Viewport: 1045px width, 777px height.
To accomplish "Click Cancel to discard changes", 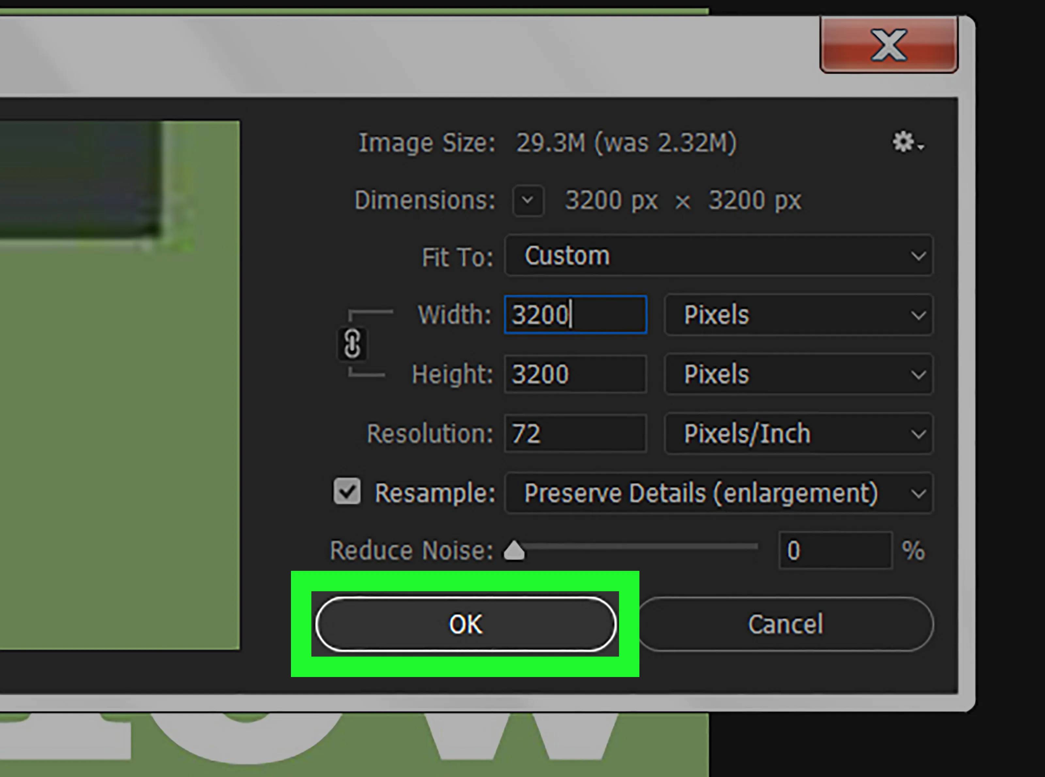I will [x=783, y=623].
